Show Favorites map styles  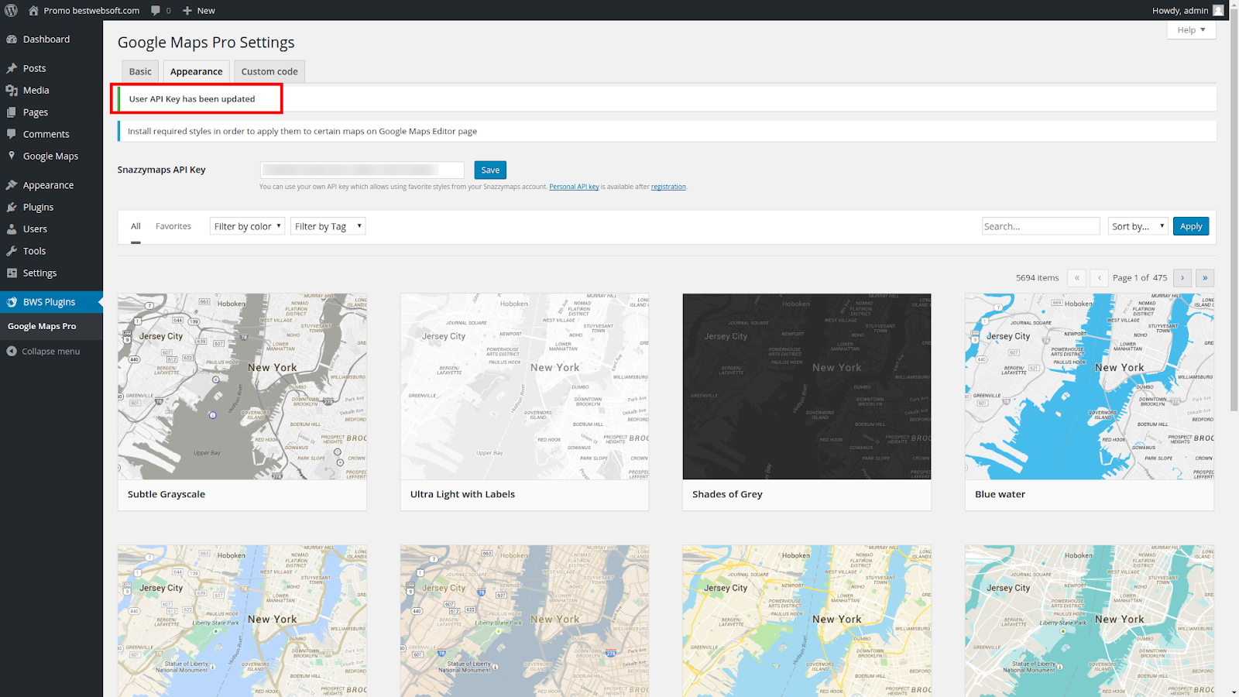point(173,226)
